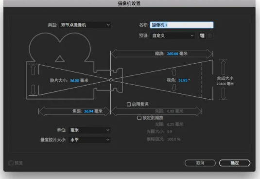This screenshot has height=179, width=260.
Task: Open the 类型 camera type dropdown
Action: tap(85, 25)
